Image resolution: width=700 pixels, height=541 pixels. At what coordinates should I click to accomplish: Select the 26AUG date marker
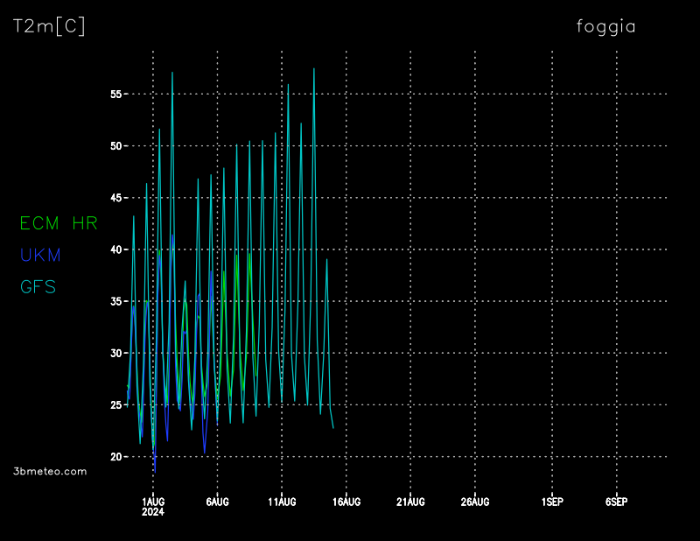click(475, 502)
